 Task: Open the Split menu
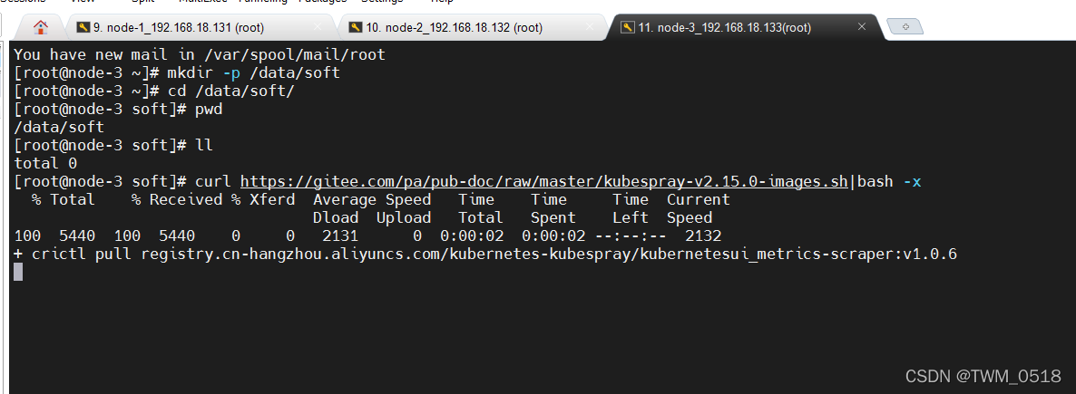point(142,2)
